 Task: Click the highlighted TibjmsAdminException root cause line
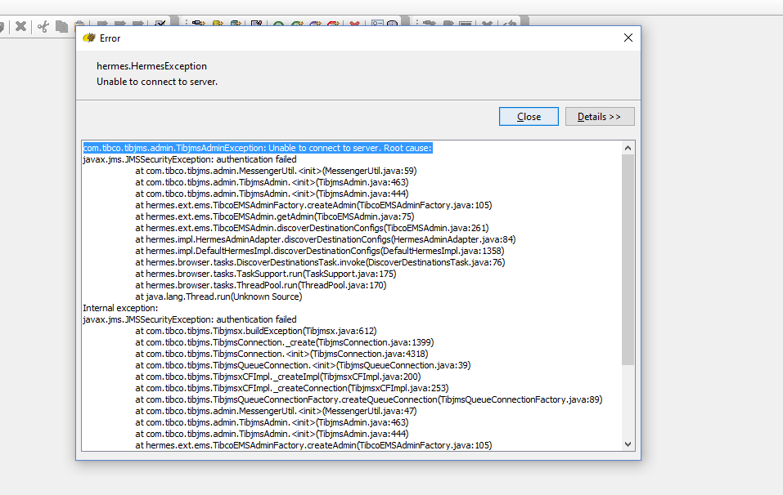coord(257,148)
